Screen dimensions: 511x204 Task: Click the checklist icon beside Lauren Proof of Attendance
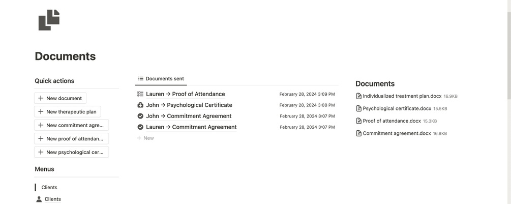pos(140,94)
